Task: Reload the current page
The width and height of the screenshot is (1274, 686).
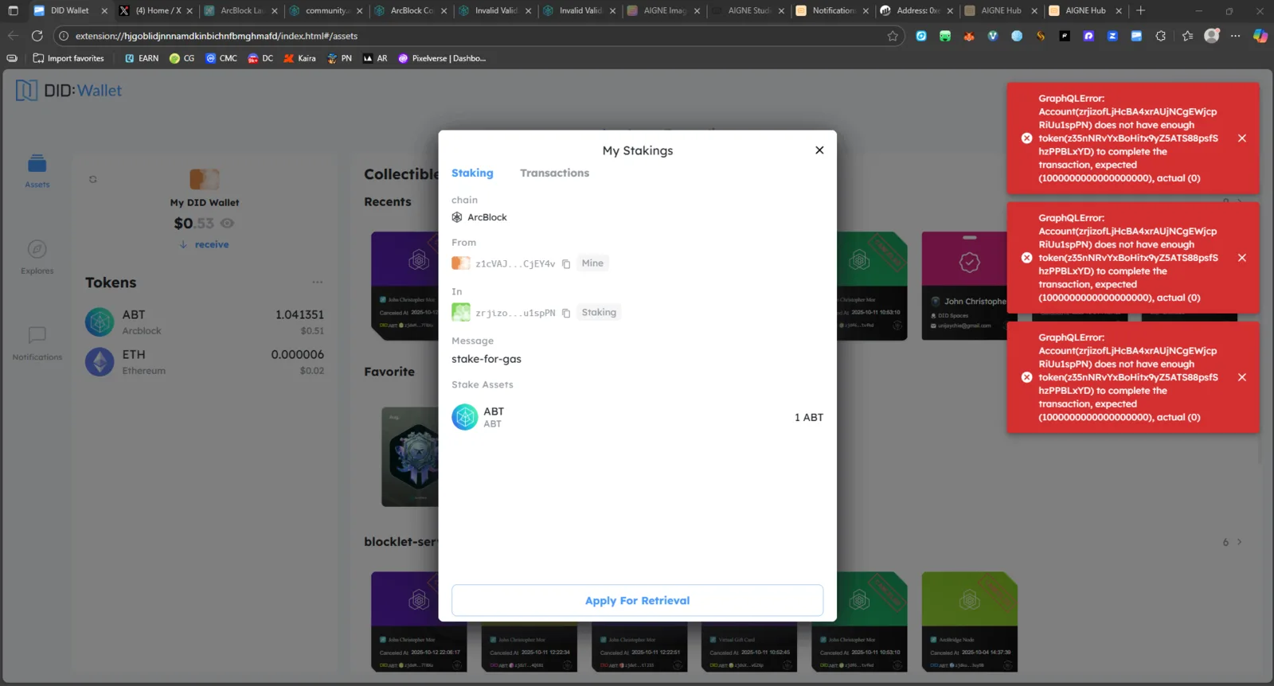Action: coord(37,36)
